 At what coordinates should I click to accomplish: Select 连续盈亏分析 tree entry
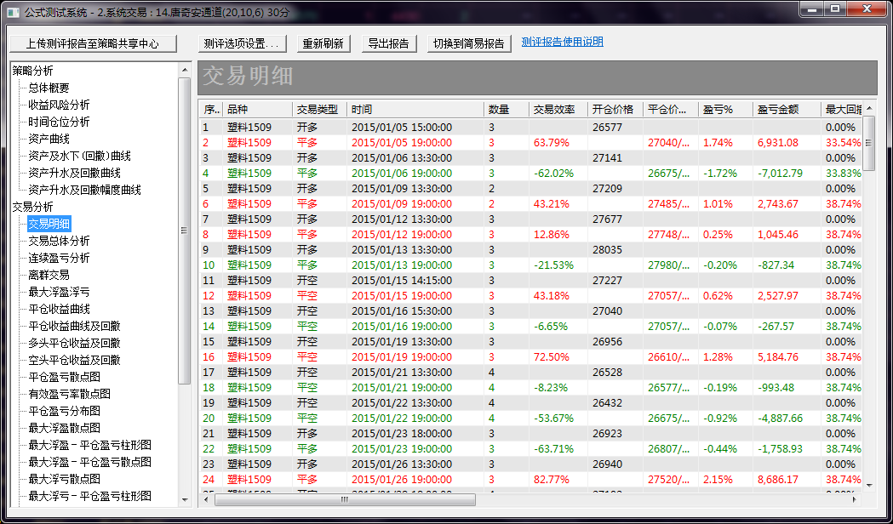point(59,258)
